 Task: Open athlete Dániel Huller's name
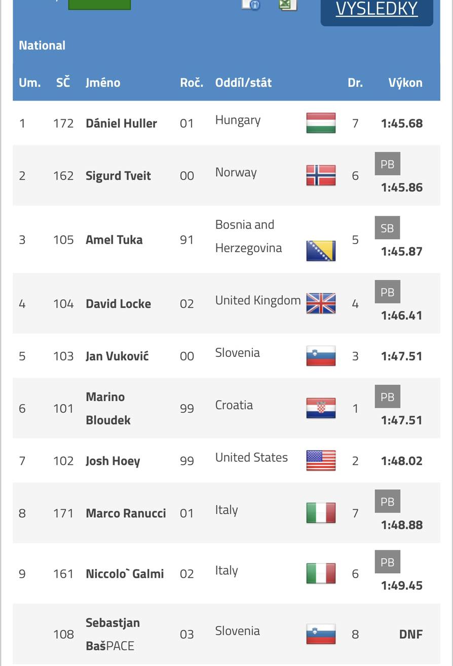[x=121, y=123]
